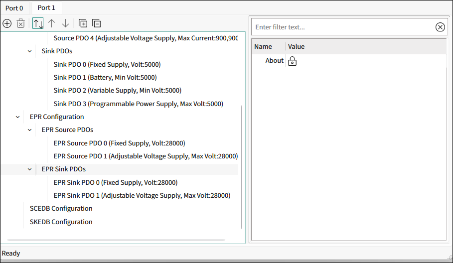Click the collapse all tree icon
Image resolution: width=453 pixels, height=263 pixels.
click(x=97, y=23)
